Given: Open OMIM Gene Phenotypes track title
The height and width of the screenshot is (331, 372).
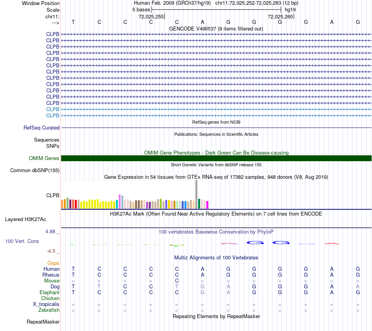Looking at the screenshot, I should tap(216, 153).
